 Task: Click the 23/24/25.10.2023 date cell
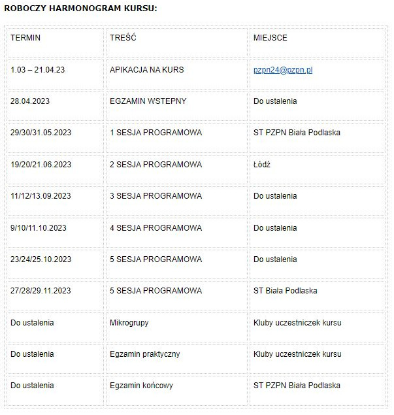41,259
